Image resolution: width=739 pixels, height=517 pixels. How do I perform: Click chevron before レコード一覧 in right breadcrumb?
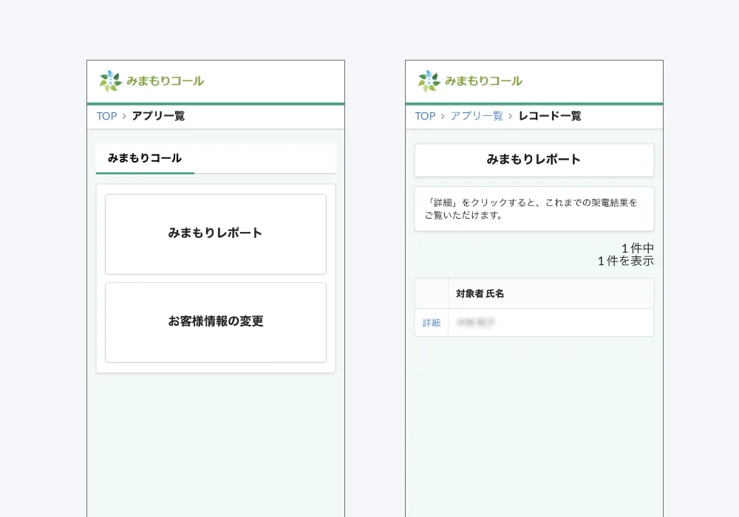click(x=511, y=116)
